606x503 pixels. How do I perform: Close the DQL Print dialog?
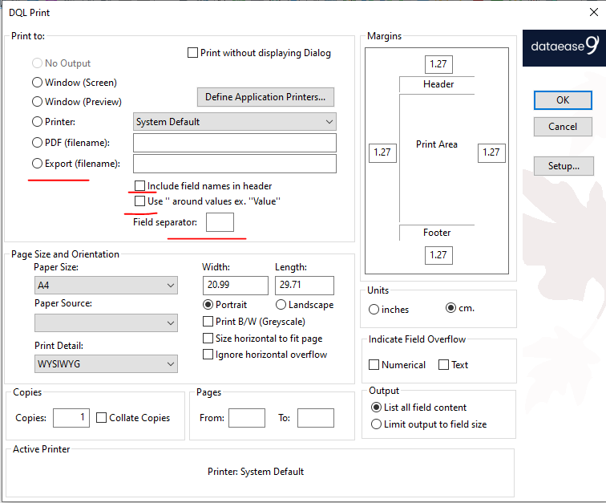pos(594,12)
